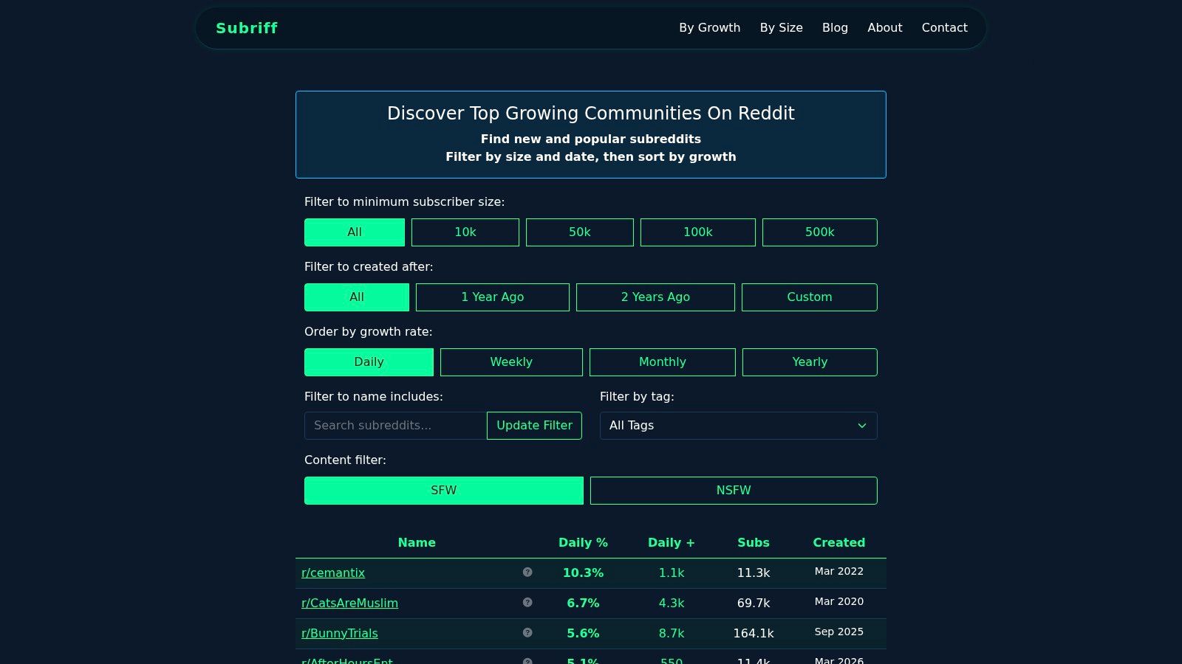Order by Monthly growth rate
This screenshot has width=1182, height=664.
click(663, 362)
